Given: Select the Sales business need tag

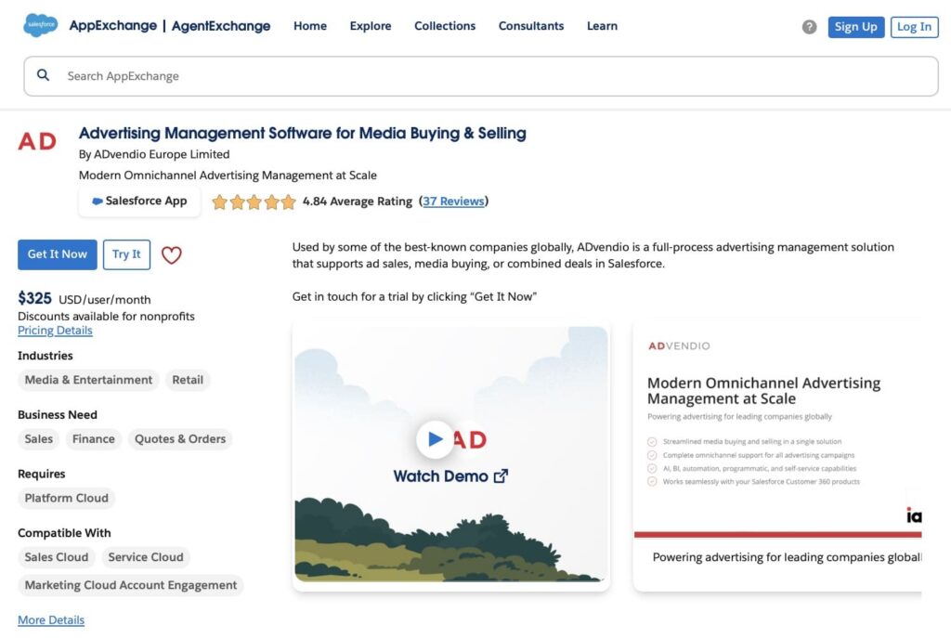Looking at the screenshot, I should (x=39, y=439).
